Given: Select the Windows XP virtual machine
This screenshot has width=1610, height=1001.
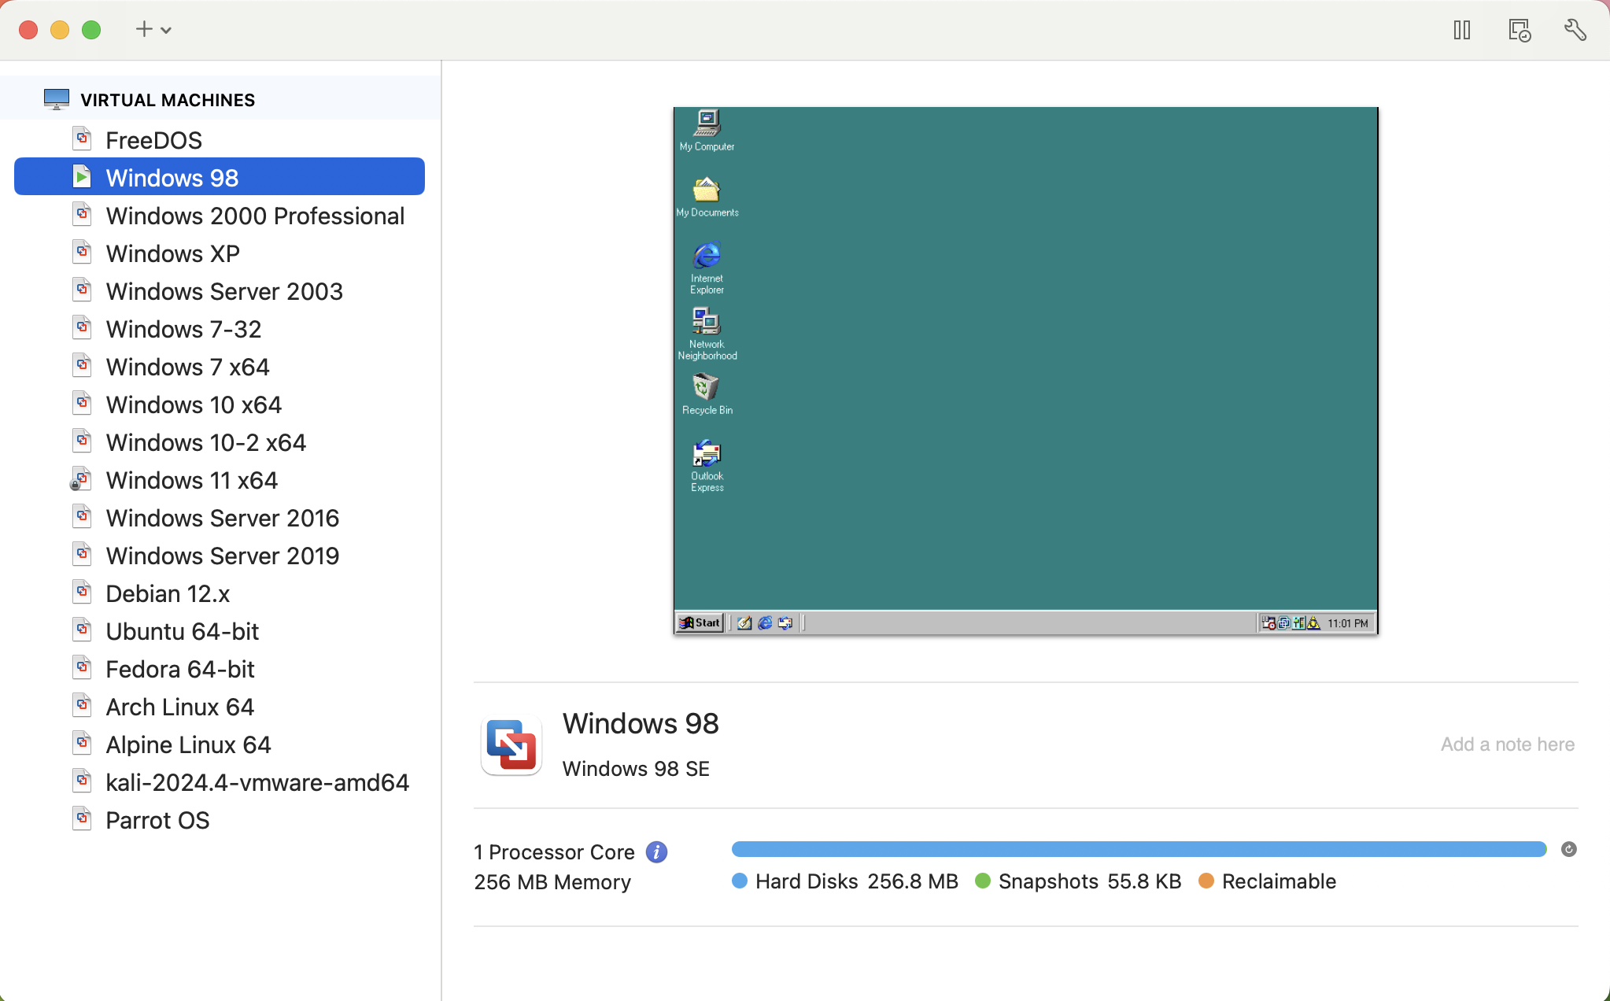Looking at the screenshot, I should click(x=172, y=253).
